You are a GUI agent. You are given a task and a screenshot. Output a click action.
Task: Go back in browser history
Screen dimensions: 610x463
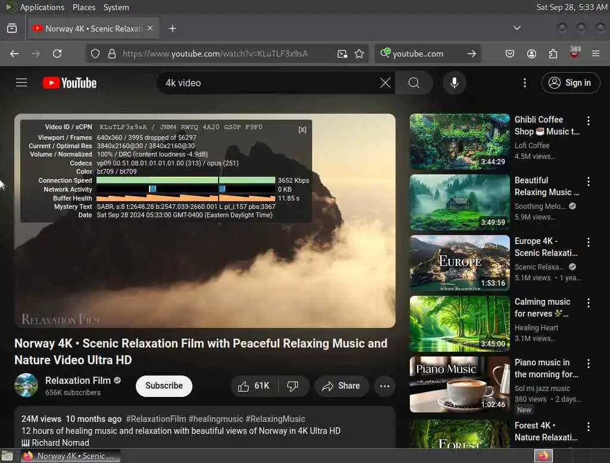click(x=14, y=54)
